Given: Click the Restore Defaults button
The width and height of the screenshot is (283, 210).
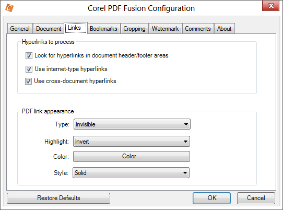Looking at the screenshot, I should tap(58, 198).
